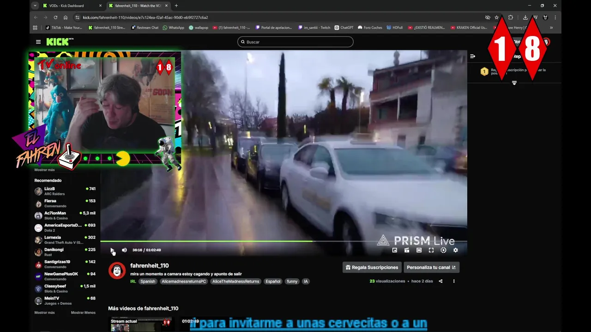The image size is (591, 332).
Task: Open recommended channel Ac7ionMan
Action: click(x=65, y=215)
